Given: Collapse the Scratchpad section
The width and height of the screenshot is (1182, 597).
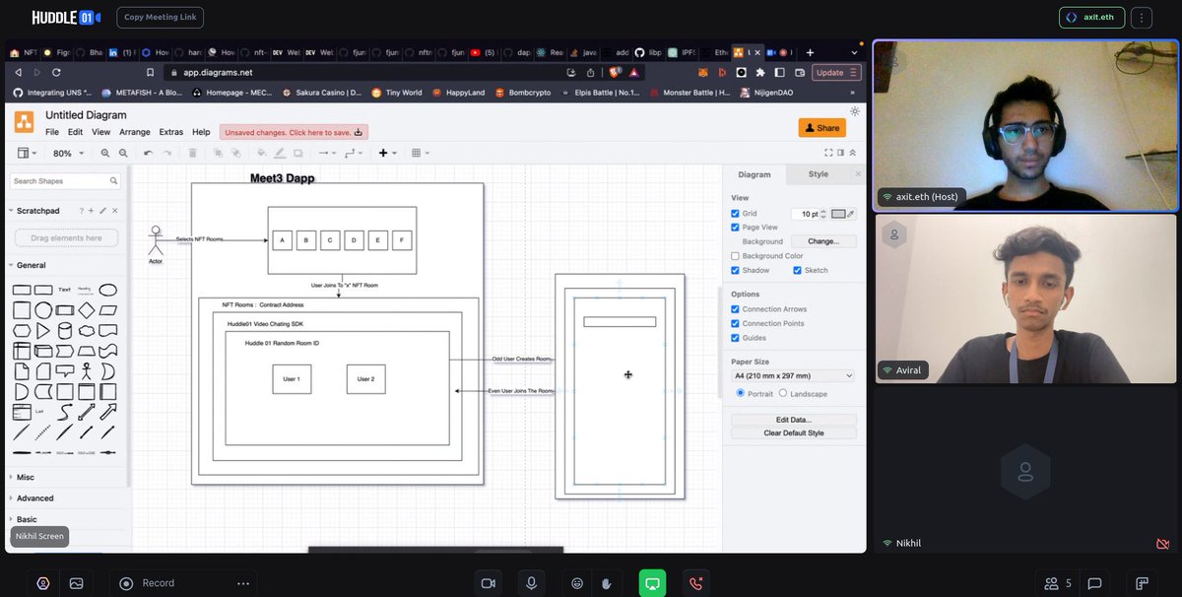Looking at the screenshot, I should (36, 211).
